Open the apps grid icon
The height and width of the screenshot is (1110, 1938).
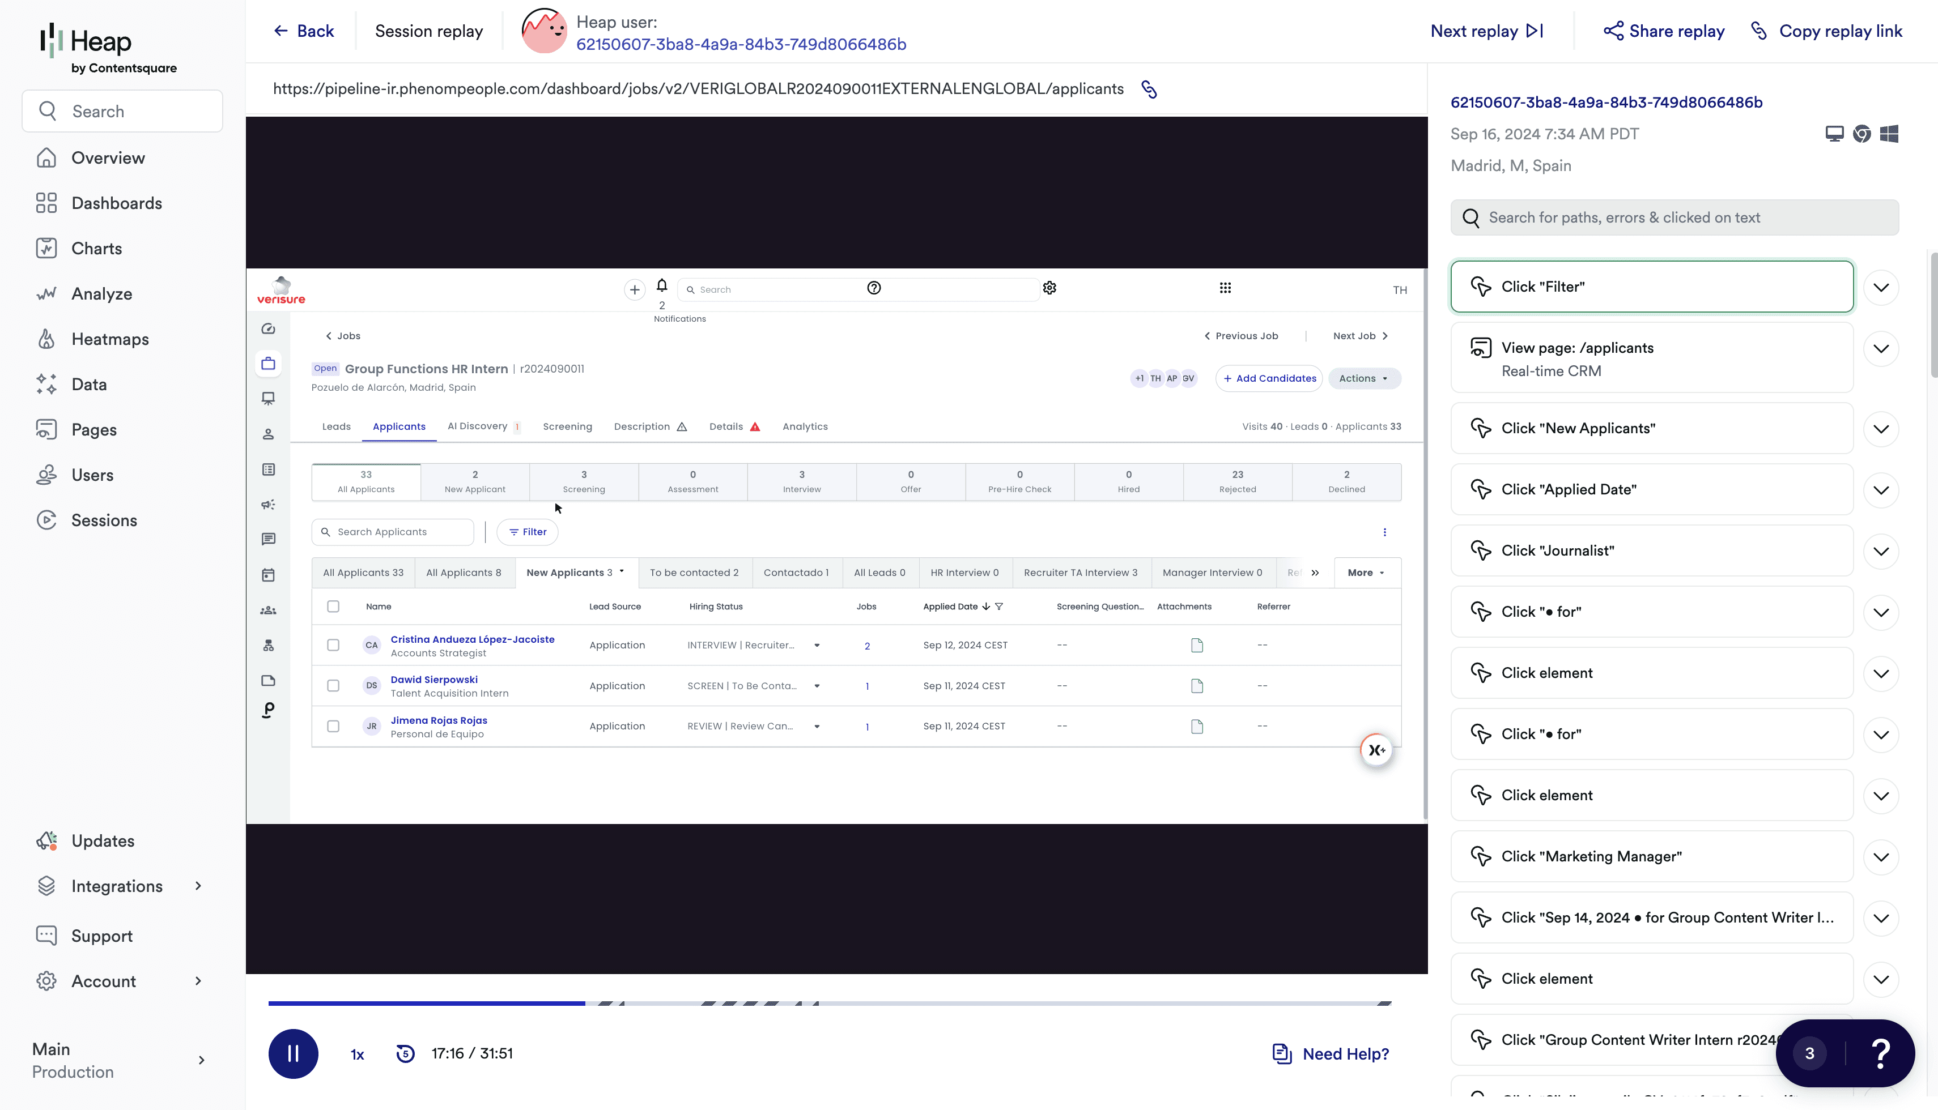coord(1225,288)
